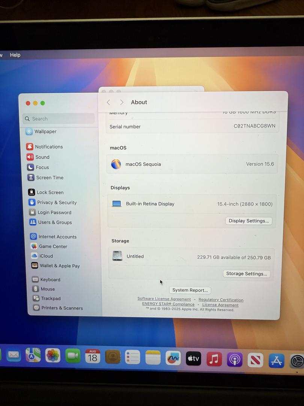Go back using the back chevron
The height and width of the screenshot is (406, 304).
[108, 103]
